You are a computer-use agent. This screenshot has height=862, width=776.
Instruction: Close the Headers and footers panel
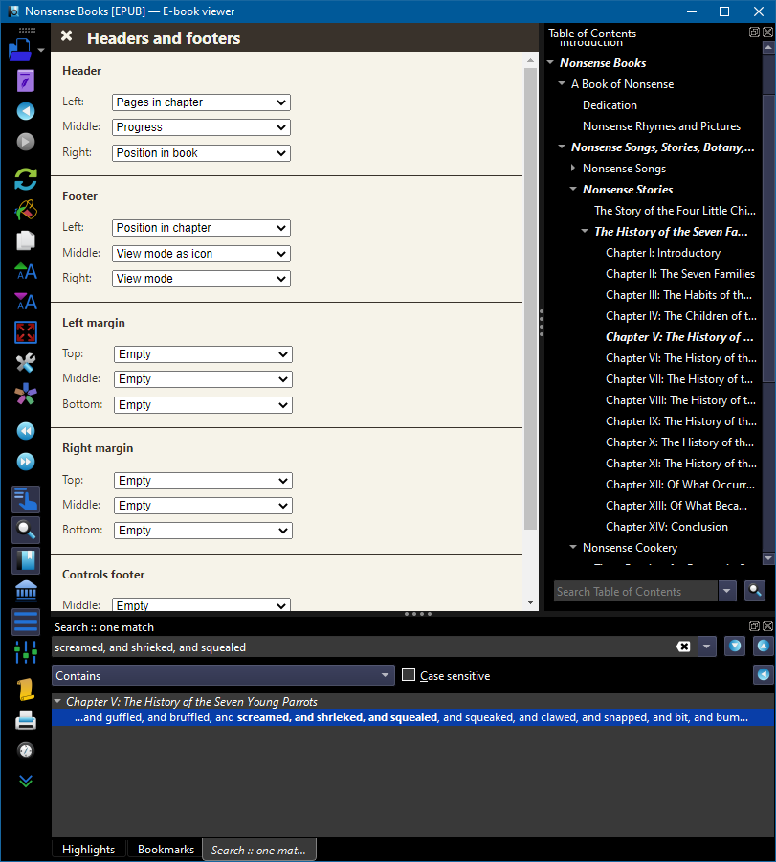tap(66, 36)
